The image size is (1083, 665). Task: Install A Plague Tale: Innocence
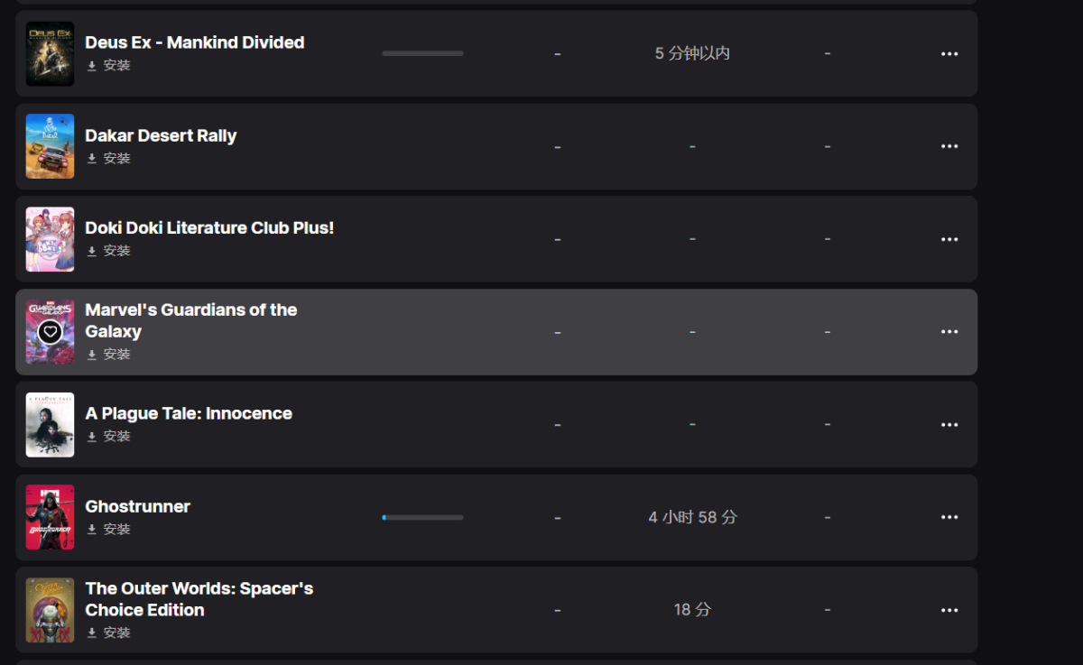tap(108, 437)
